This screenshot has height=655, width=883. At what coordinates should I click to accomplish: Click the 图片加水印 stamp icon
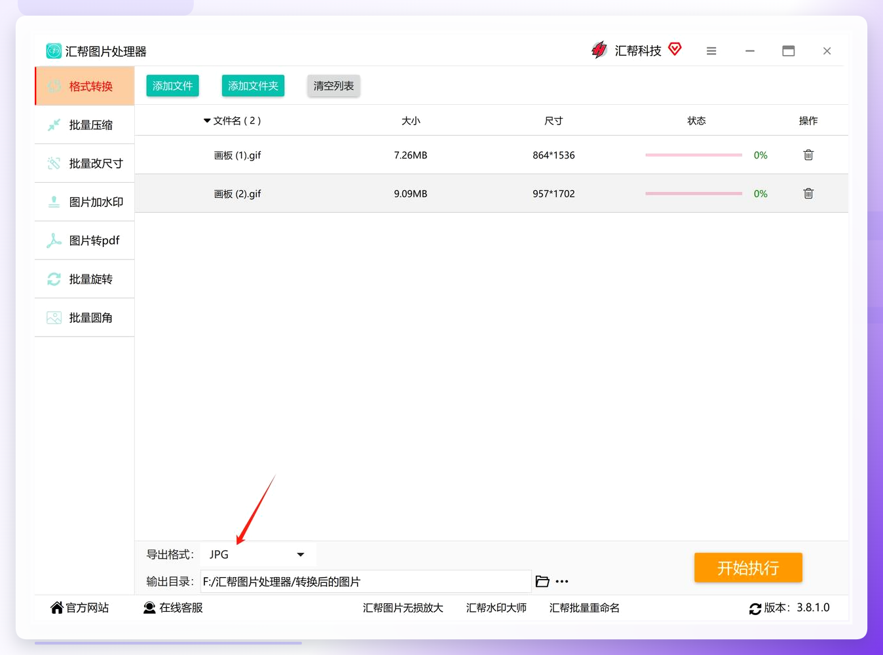pos(54,202)
